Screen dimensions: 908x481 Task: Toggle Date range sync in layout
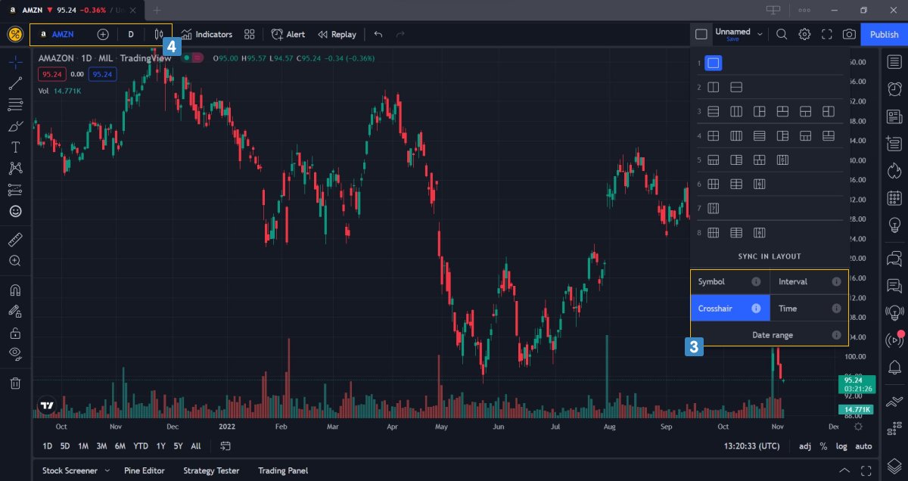point(770,334)
